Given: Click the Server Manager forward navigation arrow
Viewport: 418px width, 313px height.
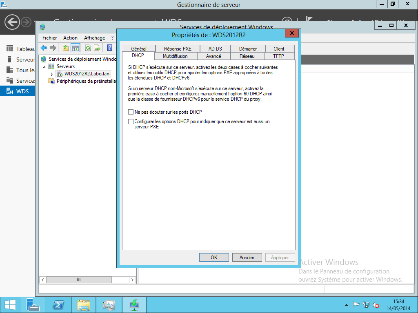Looking at the screenshot, I should click(26, 22).
